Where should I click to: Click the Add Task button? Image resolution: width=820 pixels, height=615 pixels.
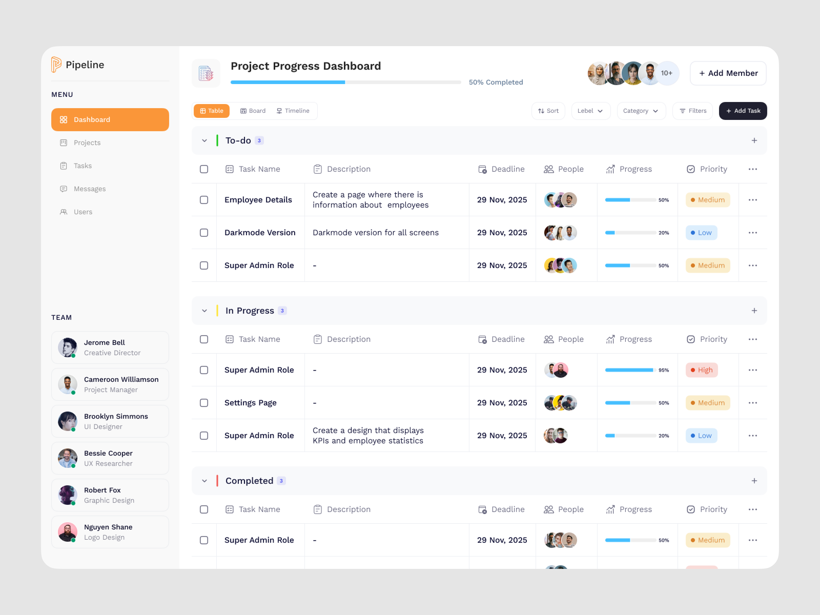(x=743, y=111)
